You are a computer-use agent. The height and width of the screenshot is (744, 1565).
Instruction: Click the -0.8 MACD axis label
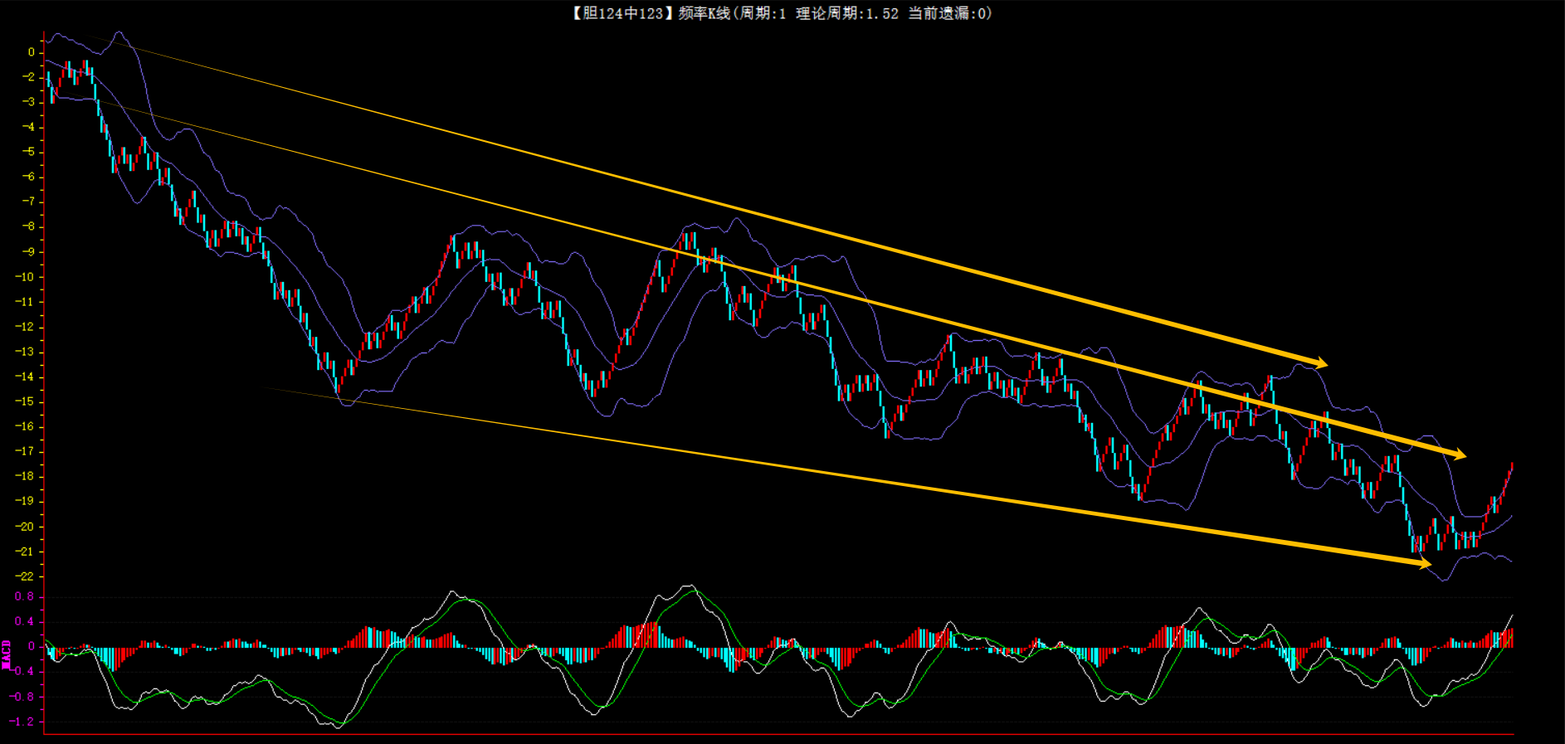(x=22, y=697)
